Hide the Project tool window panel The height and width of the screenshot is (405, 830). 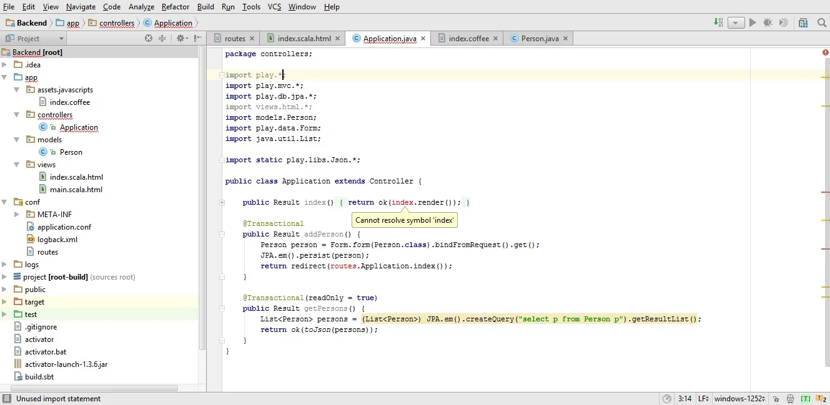[197, 39]
